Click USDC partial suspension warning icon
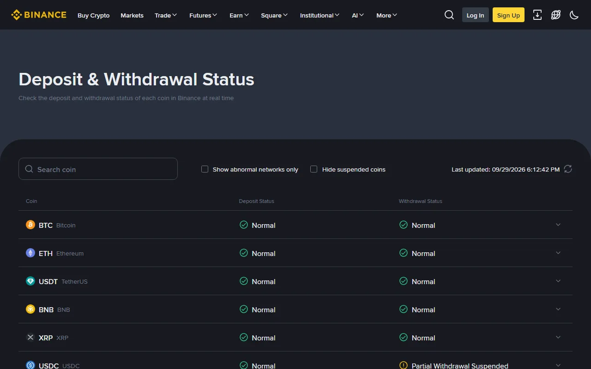The width and height of the screenshot is (591, 369). pos(404,365)
